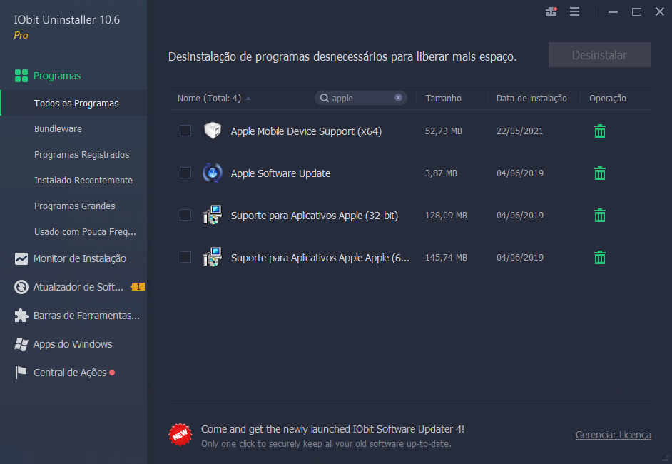Screen dimensions: 672x464
Task: Go to Atualizador de Soft... section
Action: coord(78,287)
